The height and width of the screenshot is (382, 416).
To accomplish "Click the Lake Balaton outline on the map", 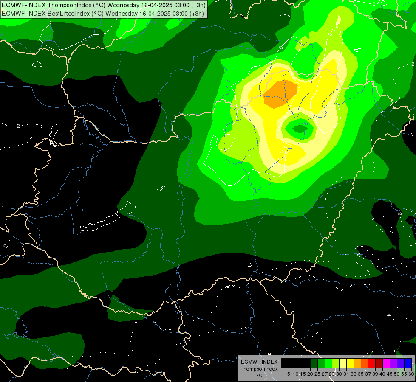I will click(108, 217).
